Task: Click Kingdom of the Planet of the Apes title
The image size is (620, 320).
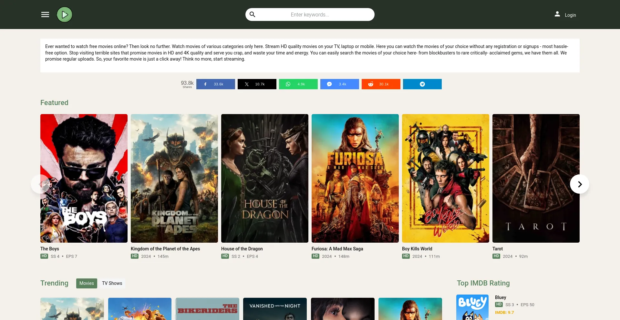Action: pos(165,249)
